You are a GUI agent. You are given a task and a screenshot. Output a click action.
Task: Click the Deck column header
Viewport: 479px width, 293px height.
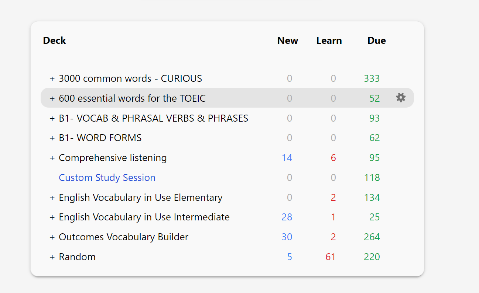point(54,41)
